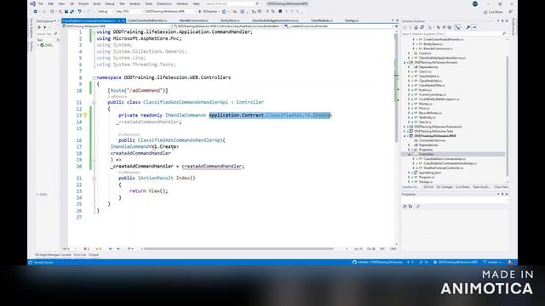Switch to the CreateClassifiedAdHandler.cs tab
This screenshot has height=306, width=545.
pyautogui.click(x=147, y=20)
